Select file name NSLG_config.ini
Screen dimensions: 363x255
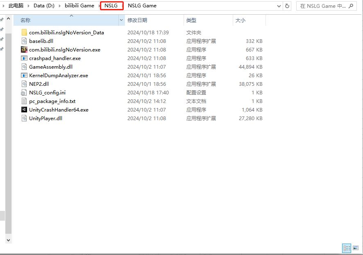point(47,93)
